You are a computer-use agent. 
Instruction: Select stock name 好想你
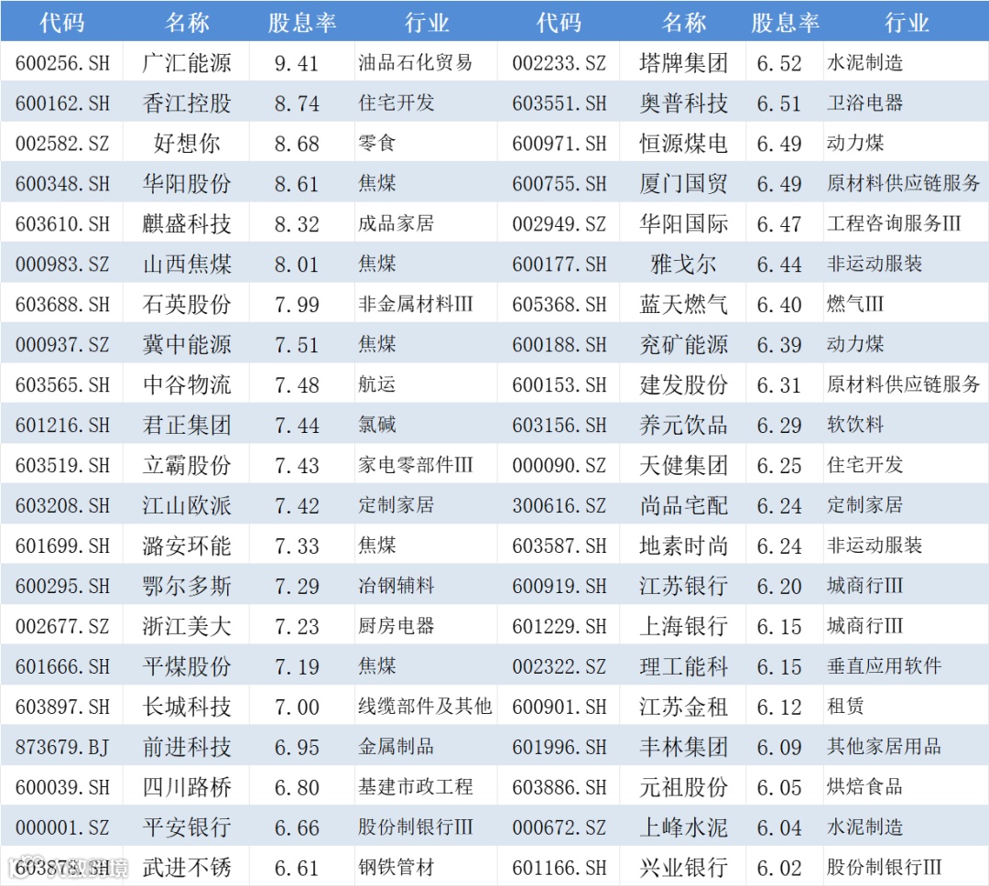click(x=187, y=144)
